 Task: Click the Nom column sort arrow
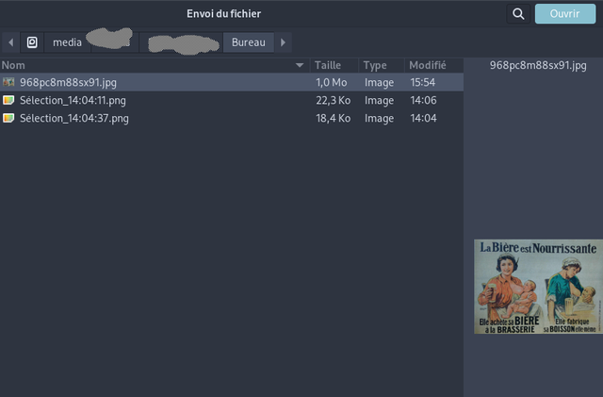coord(300,65)
